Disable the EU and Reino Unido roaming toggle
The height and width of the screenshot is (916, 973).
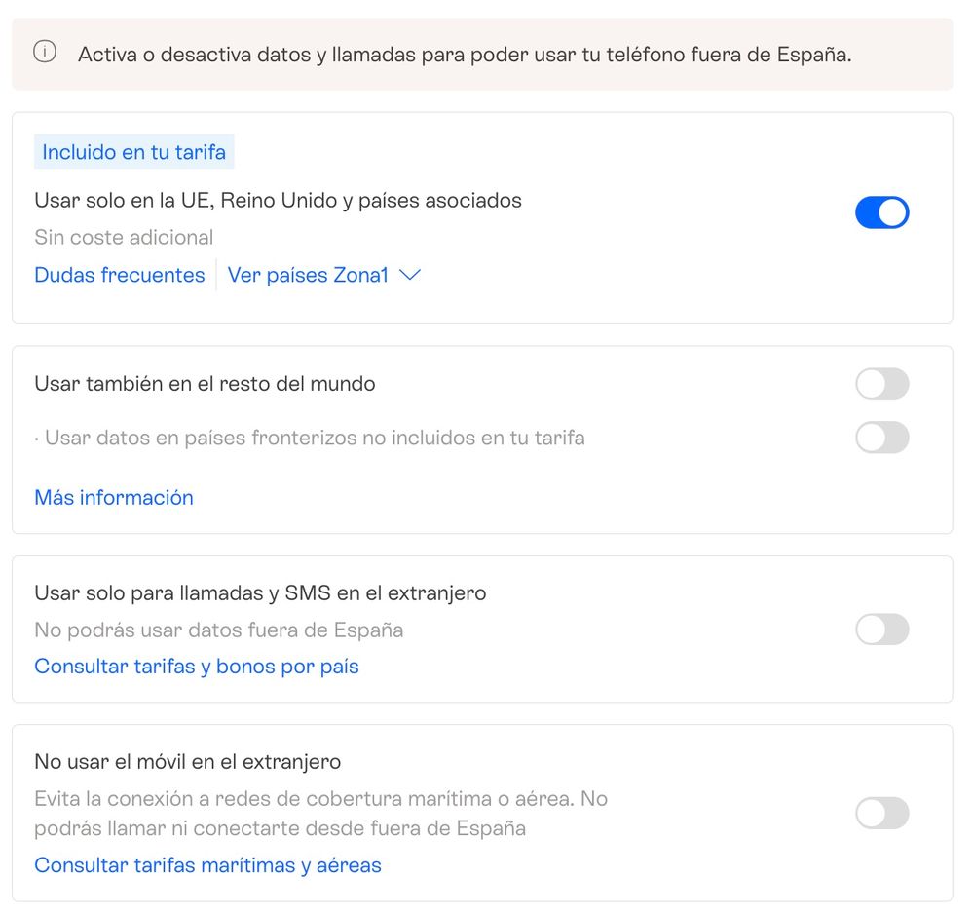click(881, 212)
